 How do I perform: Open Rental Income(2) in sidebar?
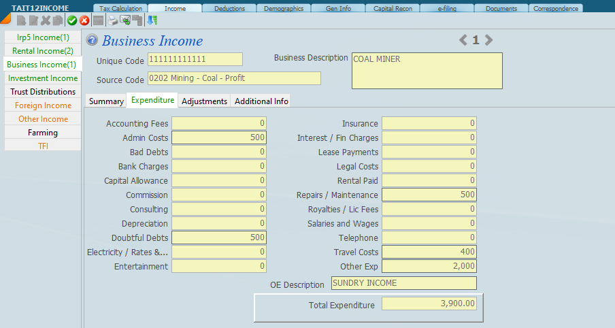pyautogui.click(x=43, y=51)
